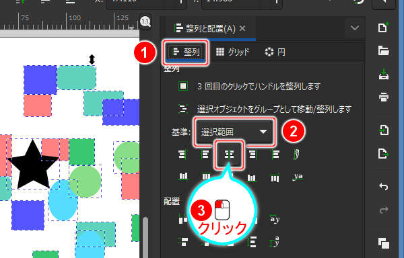The image size is (404, 258).
Task: Expand the dialog panel chevron menu
Action: tap(355, 28)
